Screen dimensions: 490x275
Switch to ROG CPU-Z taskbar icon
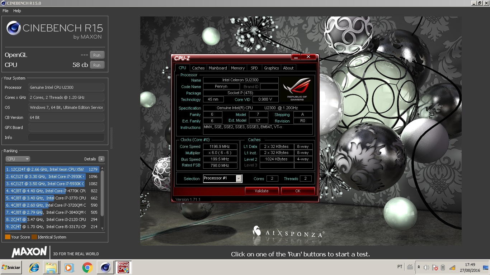click(123, 267)
